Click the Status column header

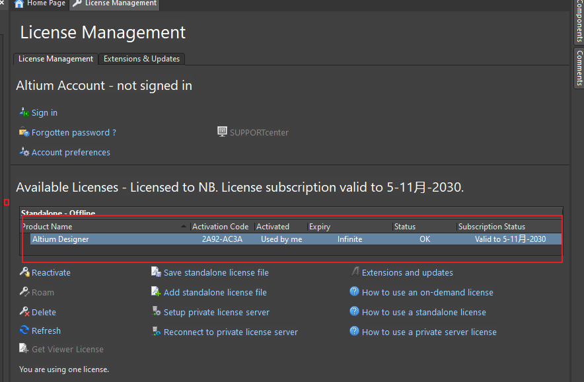(425, 227)
